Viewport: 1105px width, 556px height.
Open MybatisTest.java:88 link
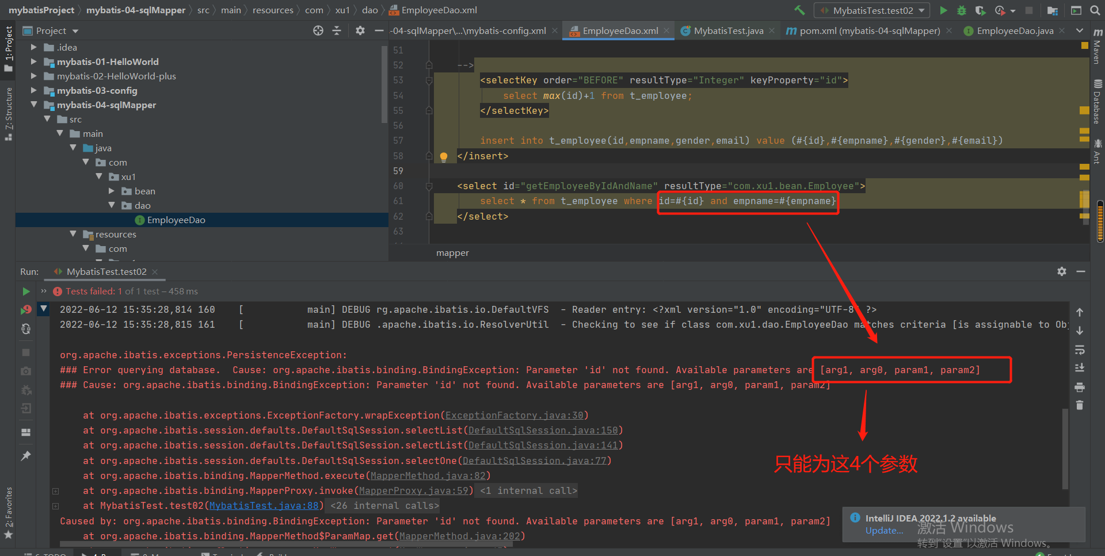click(264, 505)
